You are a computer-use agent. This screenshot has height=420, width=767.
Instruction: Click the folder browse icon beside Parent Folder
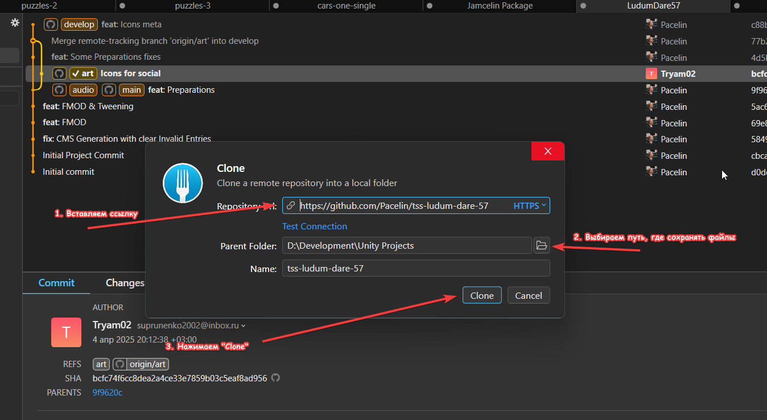[541, 245]
